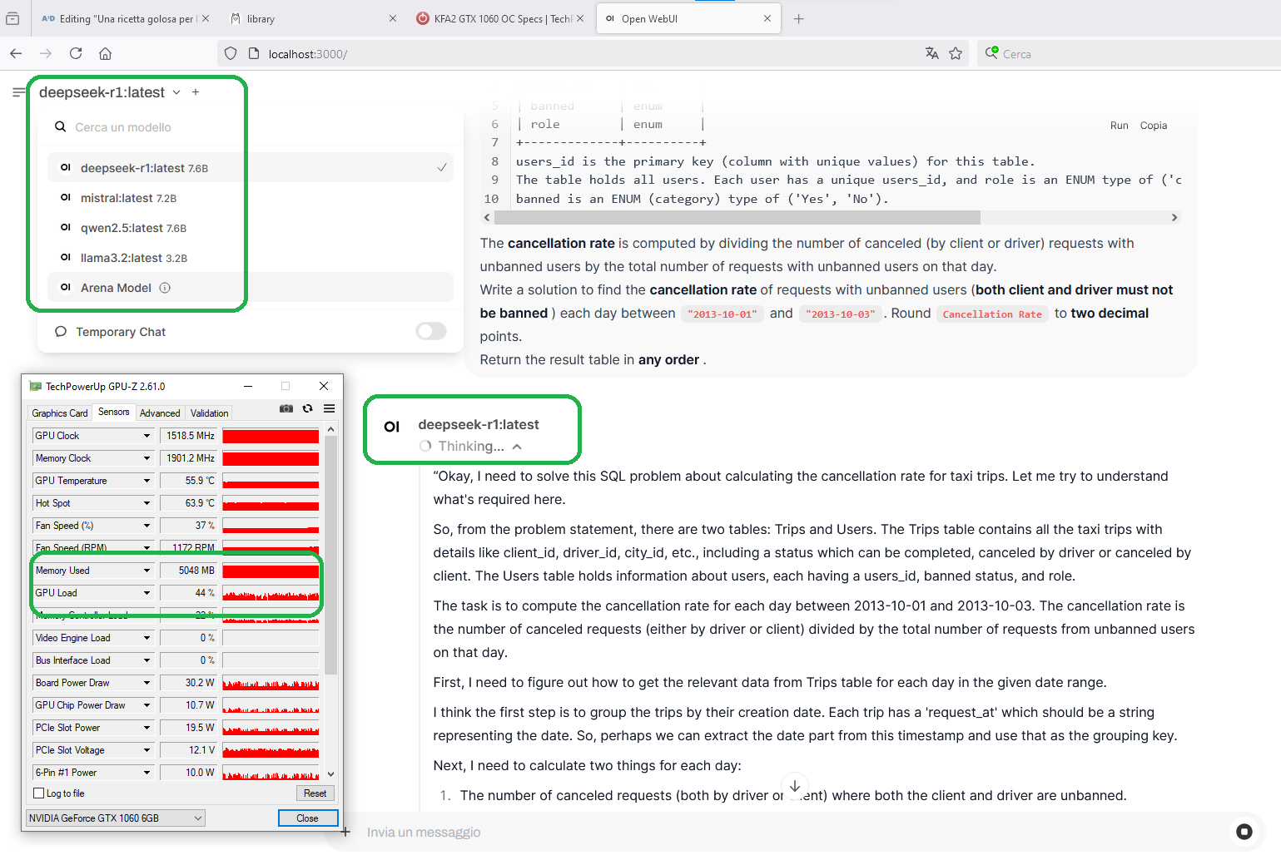Close the library browser tab
Image resolution: width=1281 pixels, height=855 pixels.
point(393,18)
